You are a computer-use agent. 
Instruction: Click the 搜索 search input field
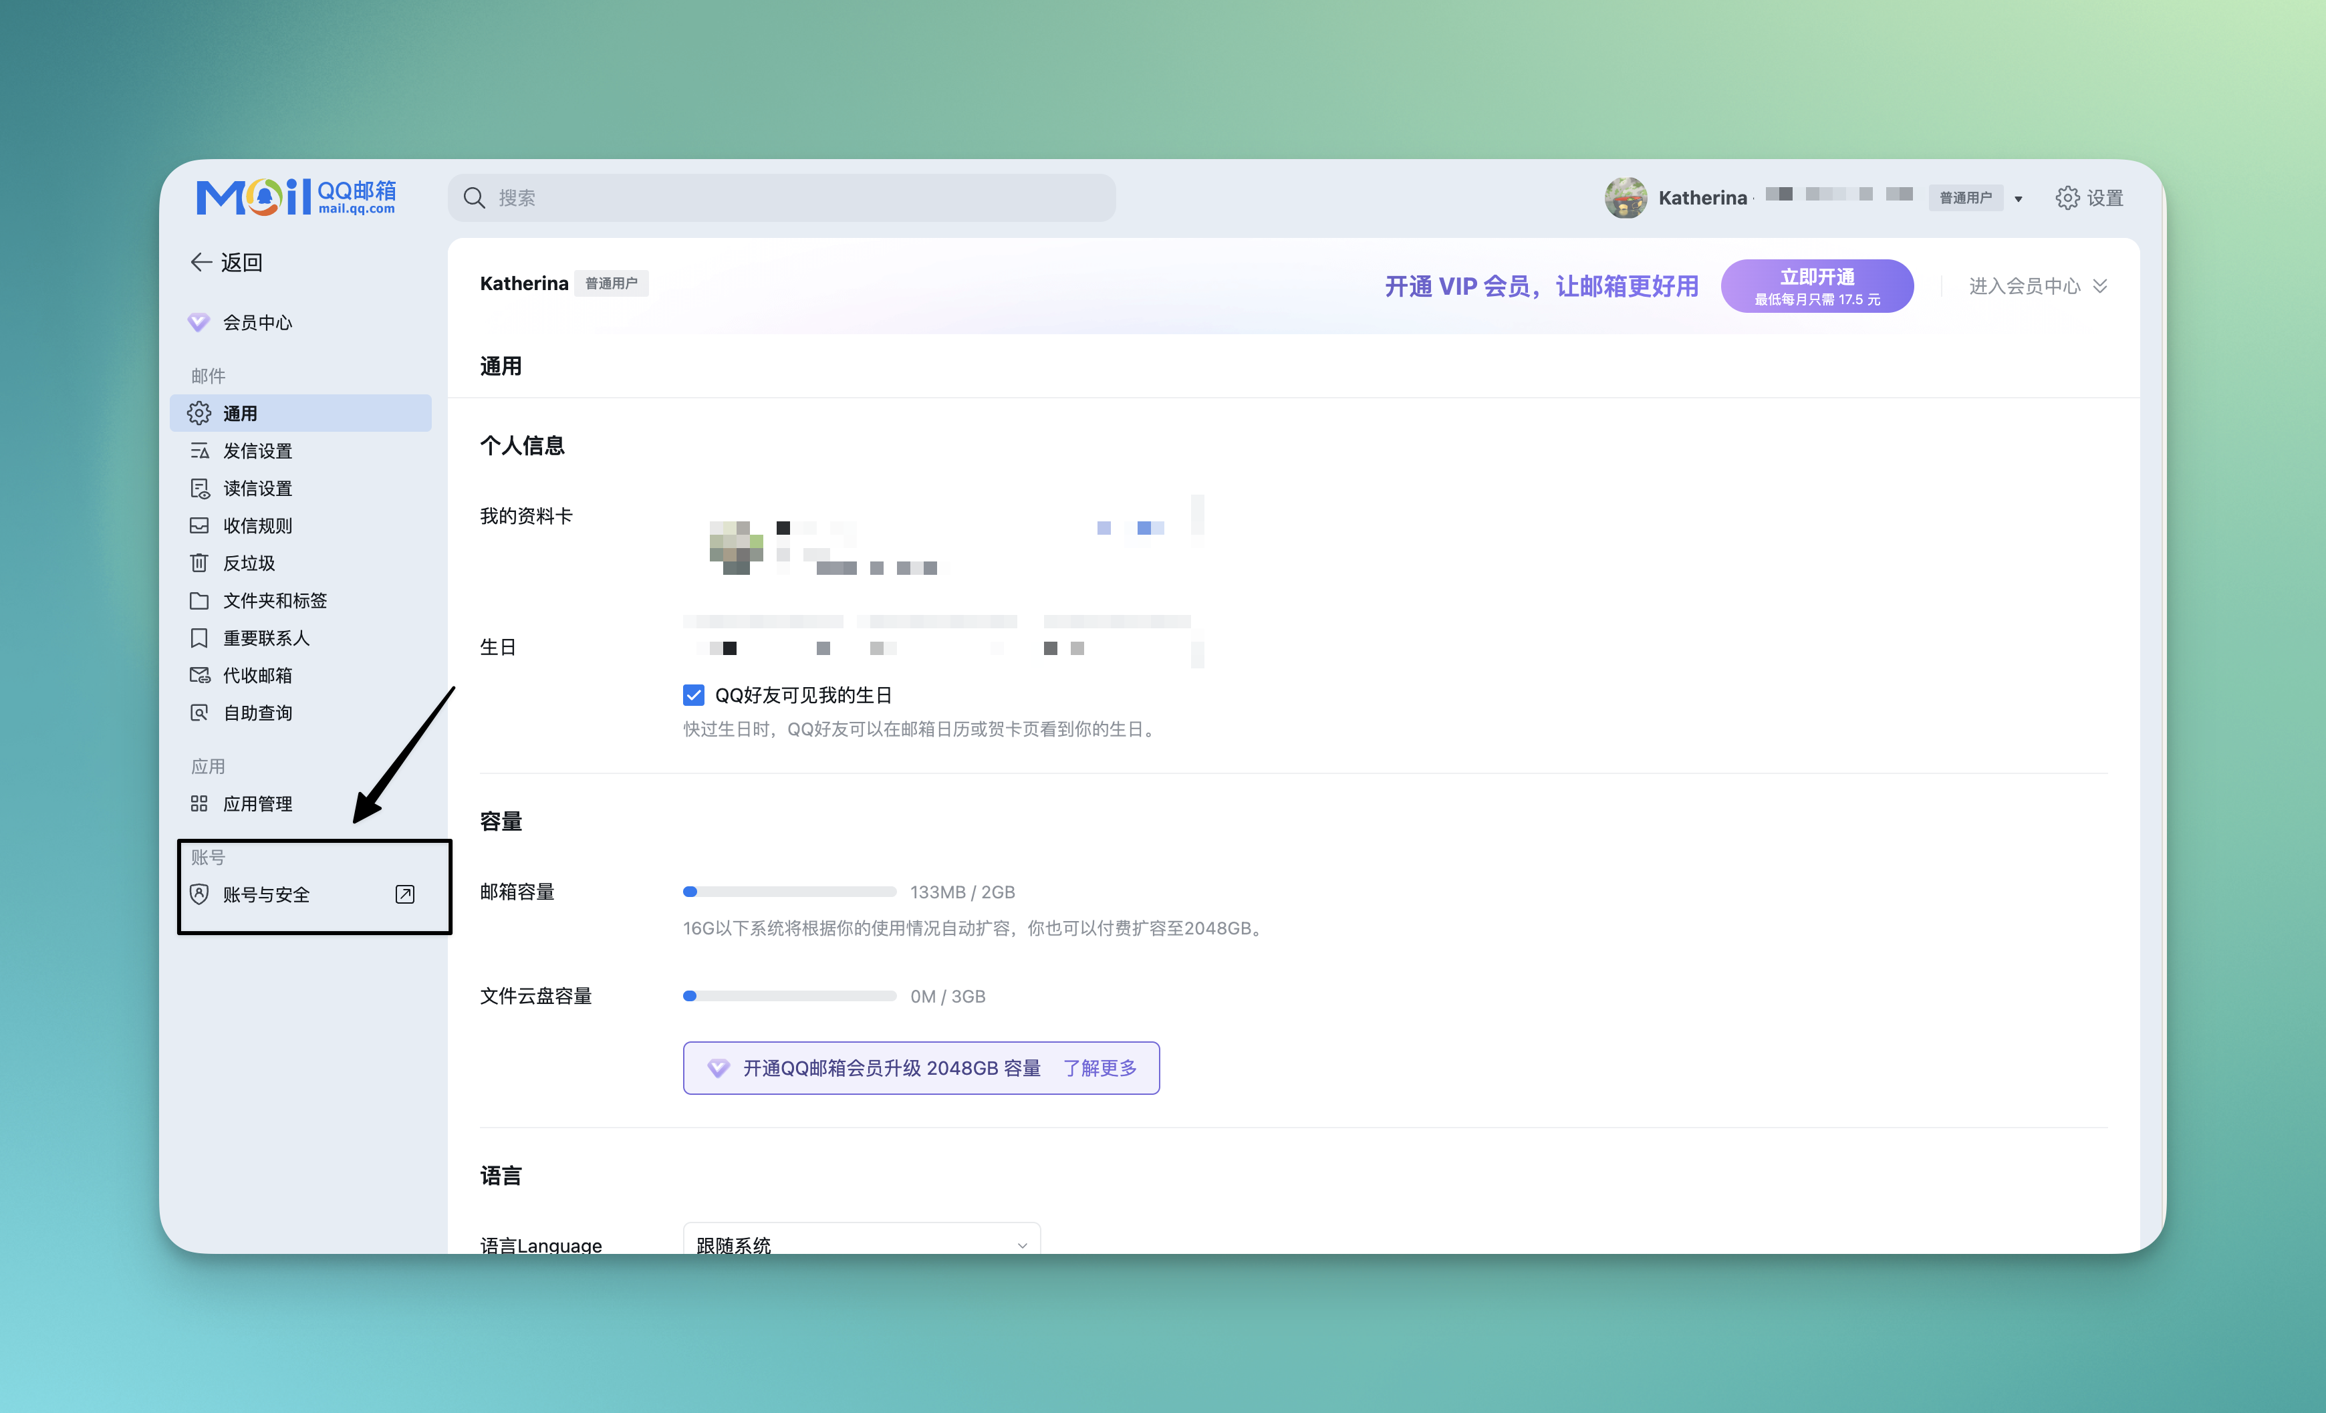781,197
